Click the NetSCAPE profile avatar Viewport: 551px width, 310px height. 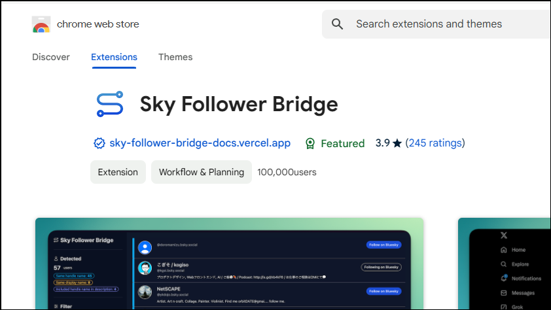pos(145,292)
